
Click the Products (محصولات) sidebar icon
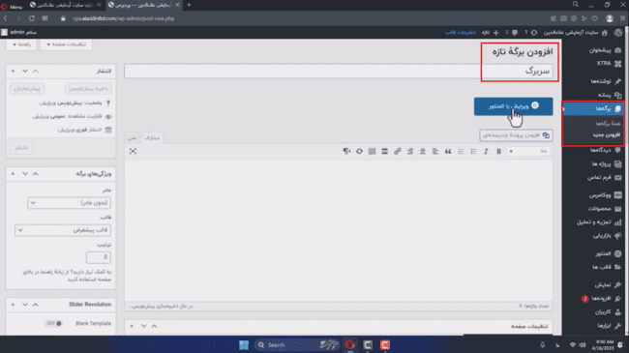[617, 209]
